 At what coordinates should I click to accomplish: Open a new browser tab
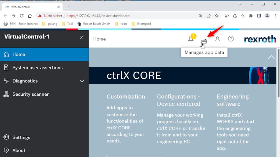68,7
